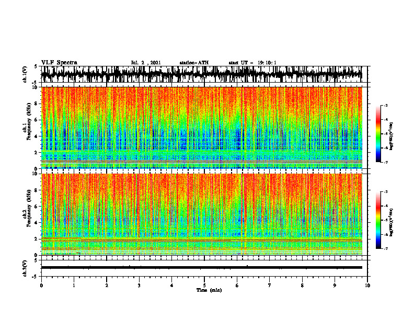Click the "Time (min)" axis label
The image size is (414, 320).
coord(209,290)
